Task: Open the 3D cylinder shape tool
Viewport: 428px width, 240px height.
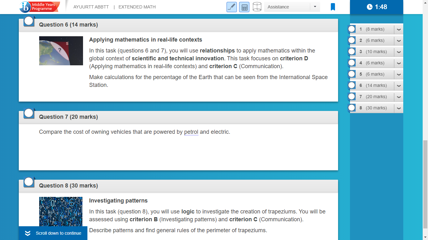Action: click(x=257, y=7)
